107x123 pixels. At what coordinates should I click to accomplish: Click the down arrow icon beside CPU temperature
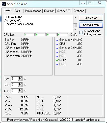[x=57, y=44]
